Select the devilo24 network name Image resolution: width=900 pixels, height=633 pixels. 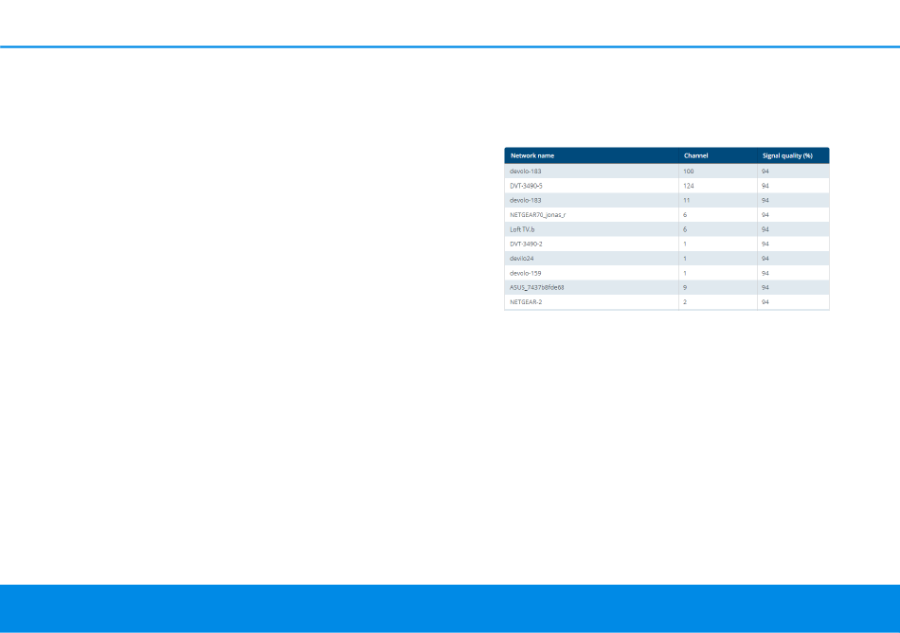point(522,258)
